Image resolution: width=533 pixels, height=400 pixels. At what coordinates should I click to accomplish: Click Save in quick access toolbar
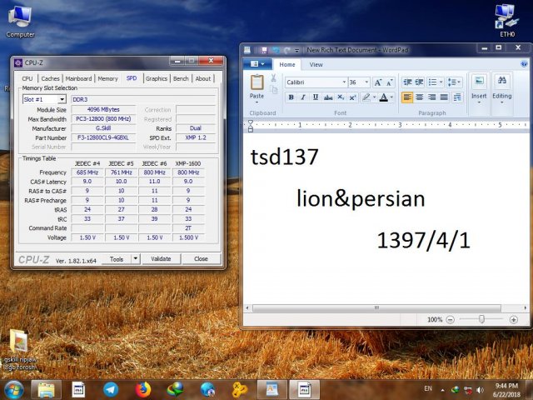tap(264, 50)
